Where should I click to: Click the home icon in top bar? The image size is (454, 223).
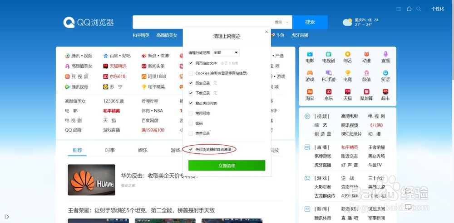click(409, 9)
